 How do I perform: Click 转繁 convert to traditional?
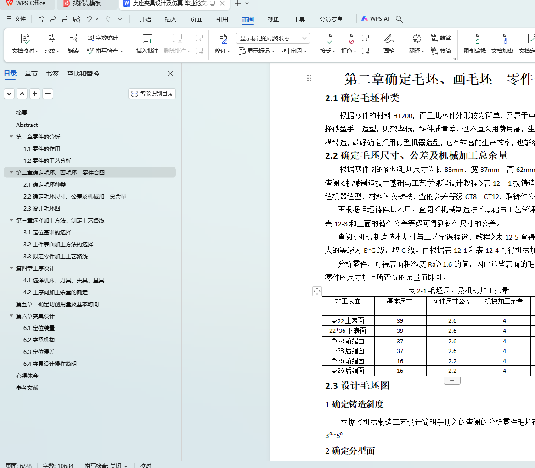coord(441,38)
